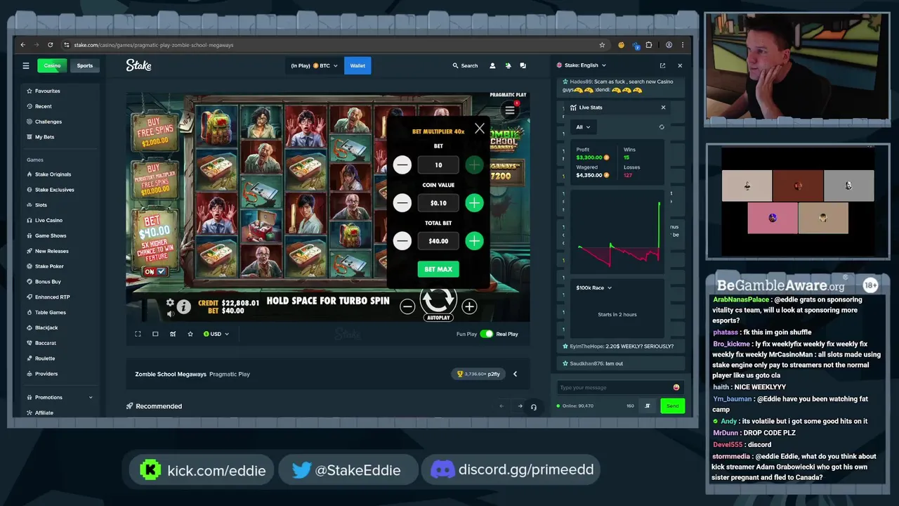Switch to theatre mode
This screenshot has width=899, height=506.
point(155,334)
